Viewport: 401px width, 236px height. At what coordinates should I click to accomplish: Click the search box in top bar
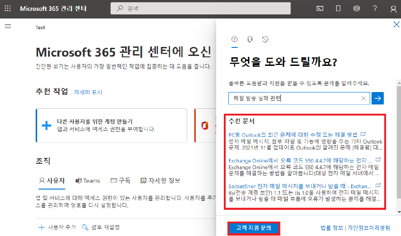(x=200, y=9)
